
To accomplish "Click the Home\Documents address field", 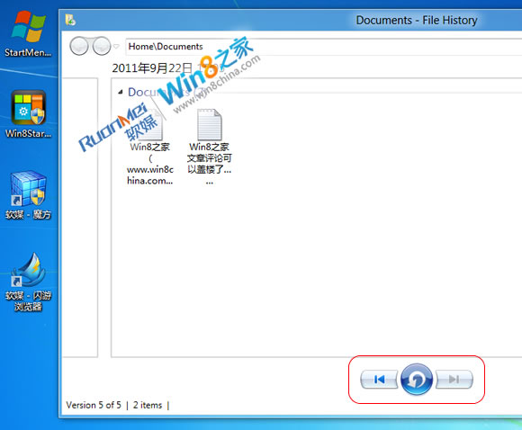I will tap(323, 47).
